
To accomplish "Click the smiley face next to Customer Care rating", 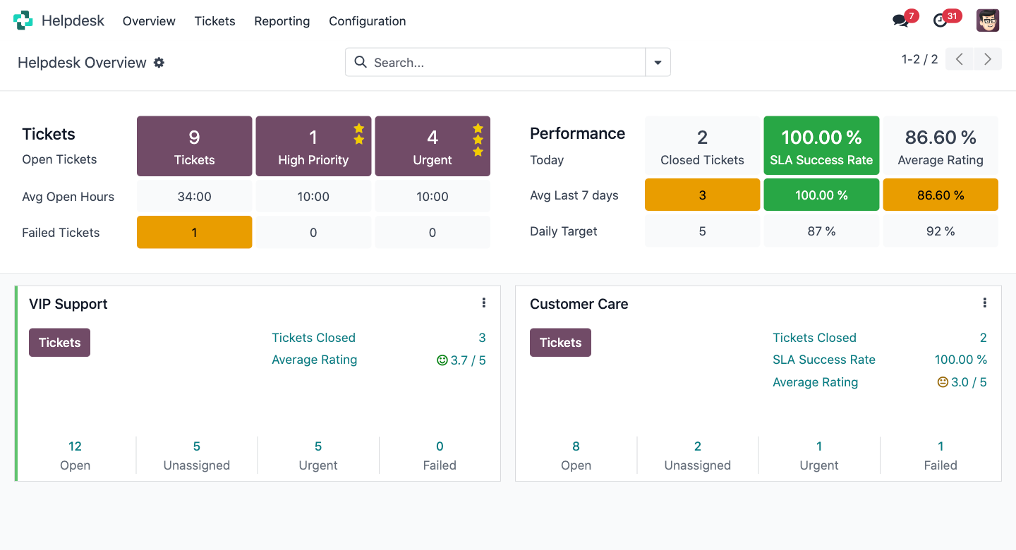I will coord(943,381).
